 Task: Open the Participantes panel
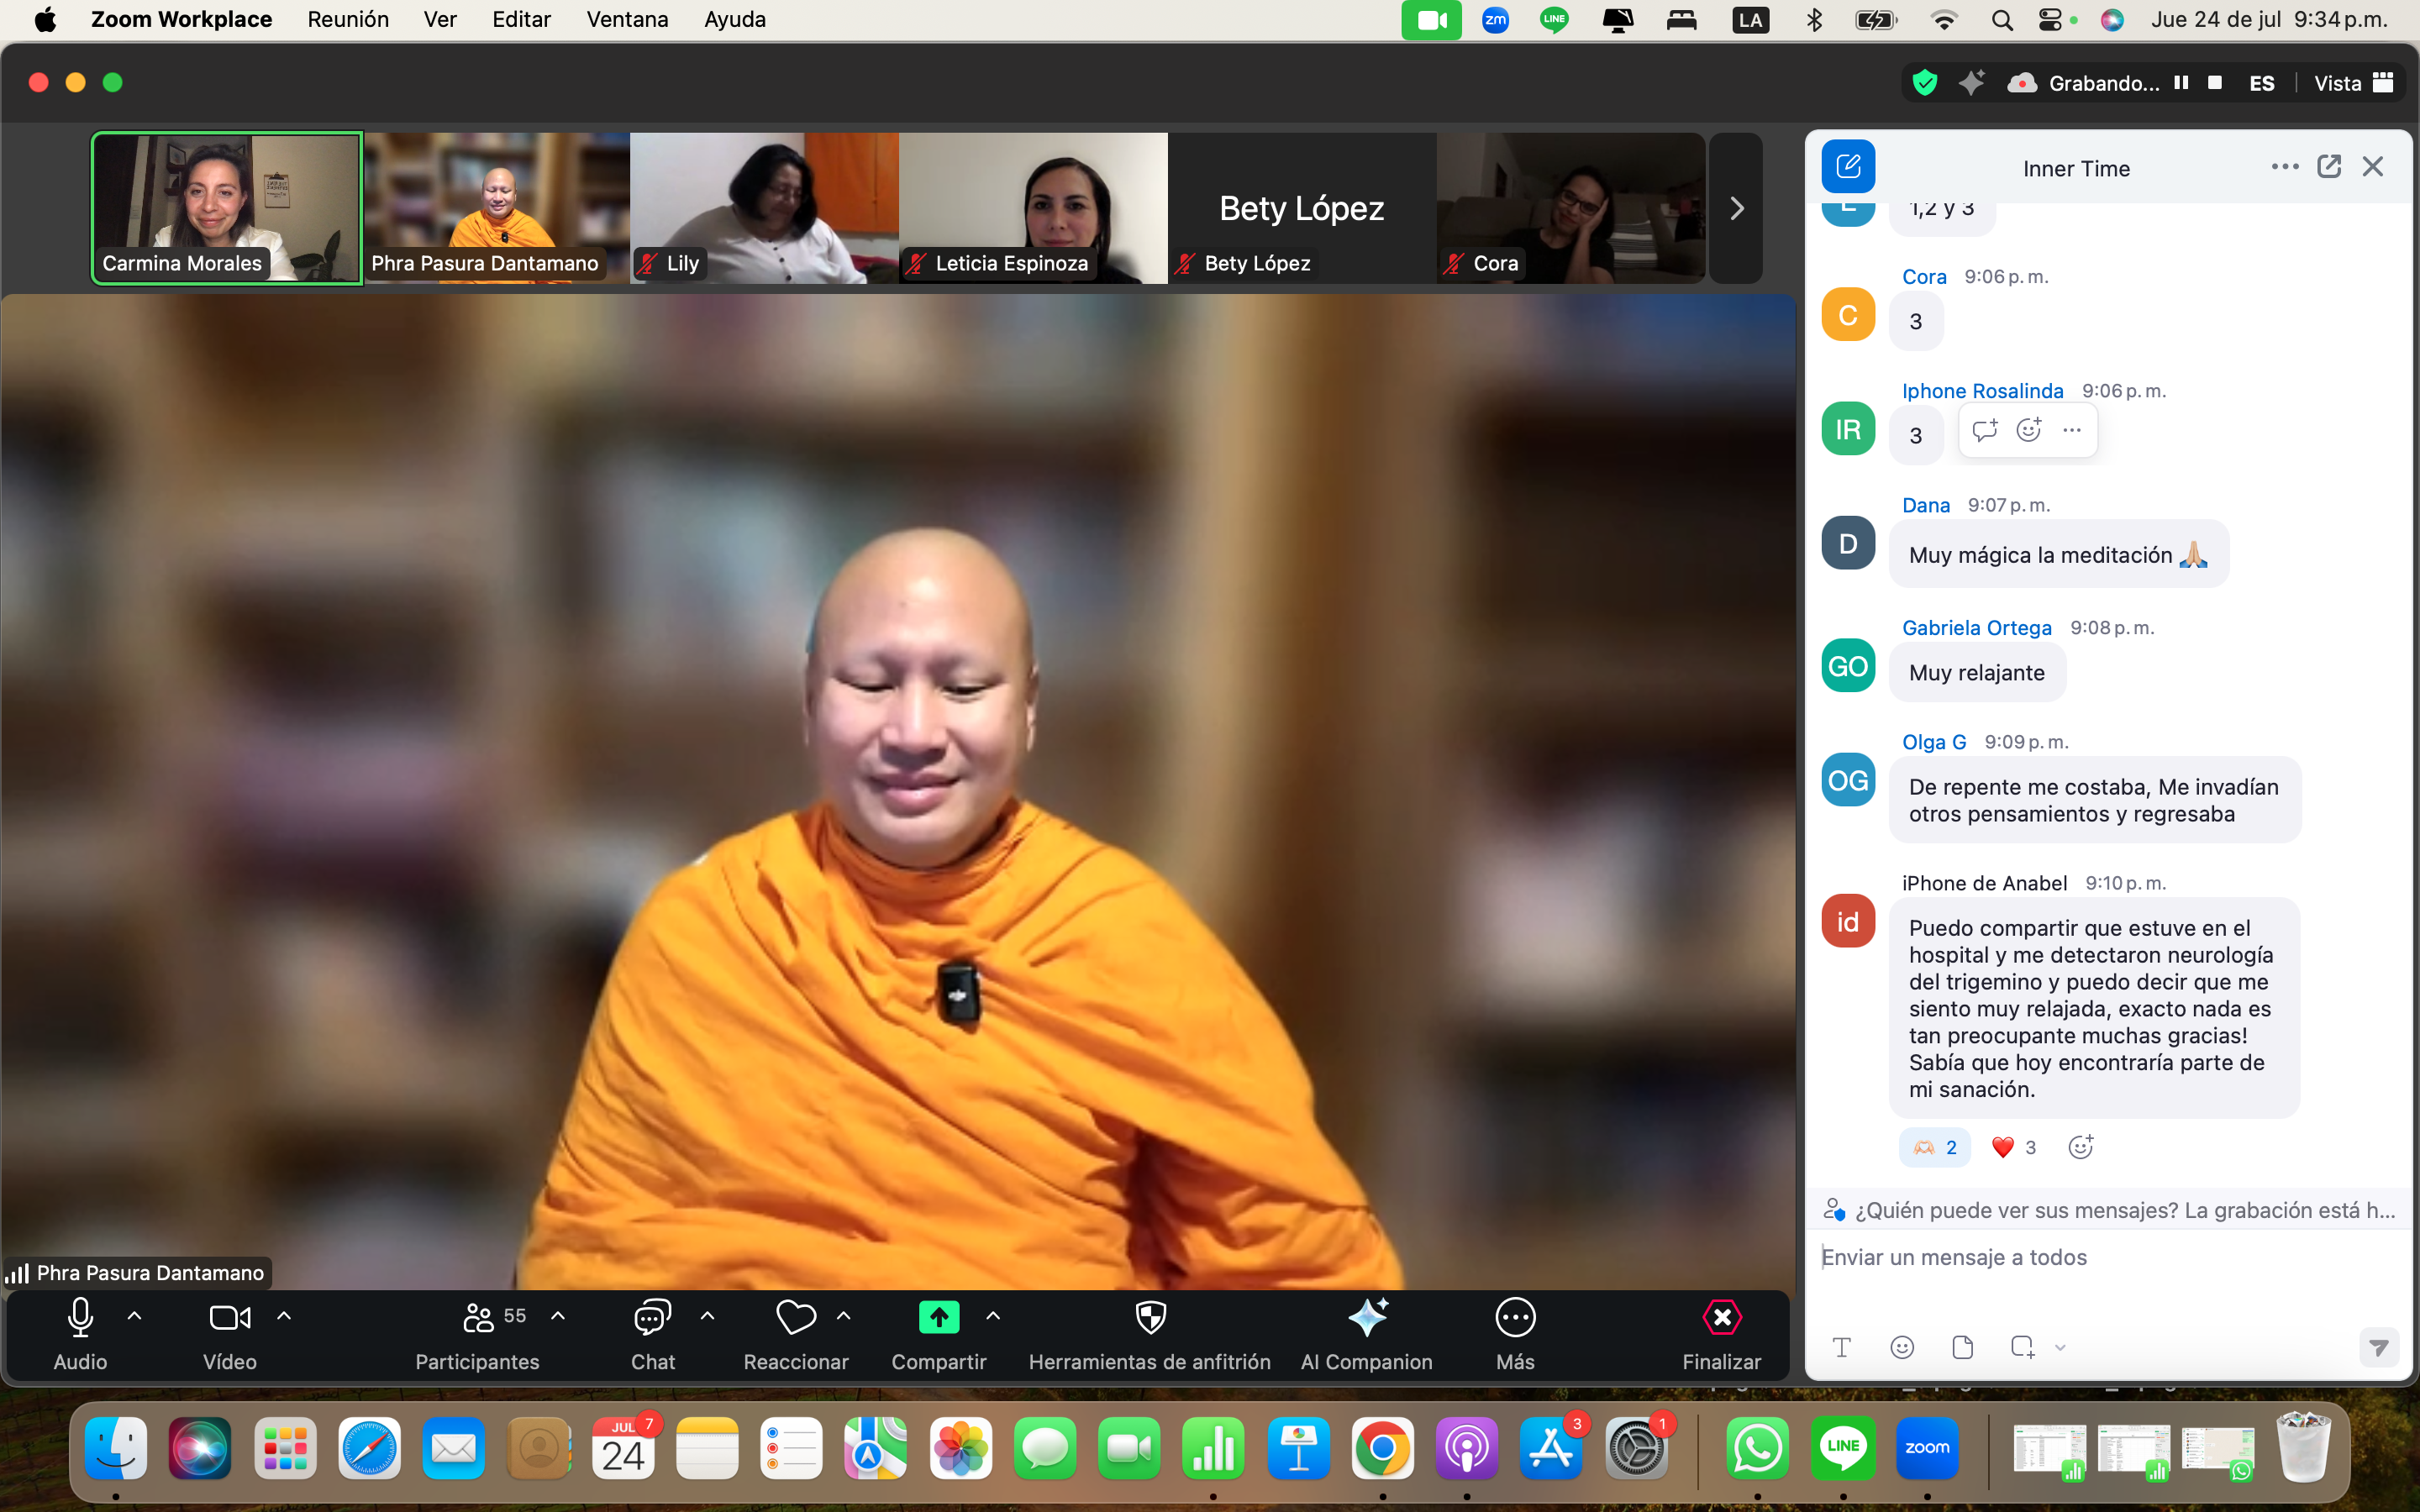478,1334
